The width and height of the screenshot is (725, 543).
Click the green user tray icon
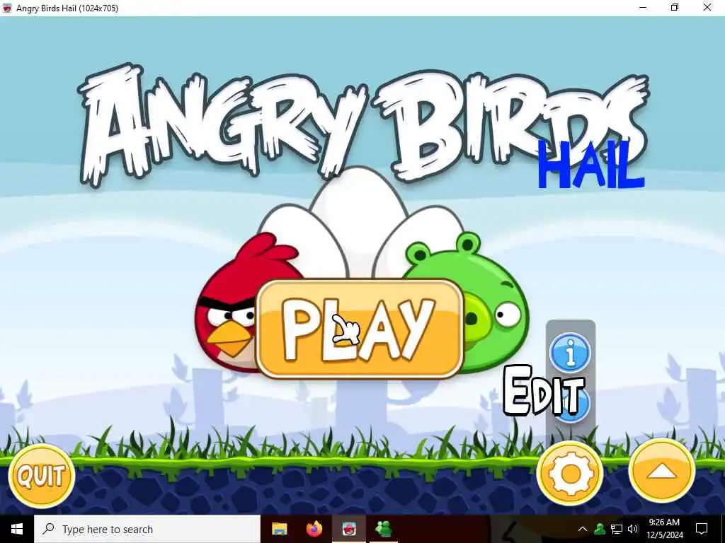point(600,529)
